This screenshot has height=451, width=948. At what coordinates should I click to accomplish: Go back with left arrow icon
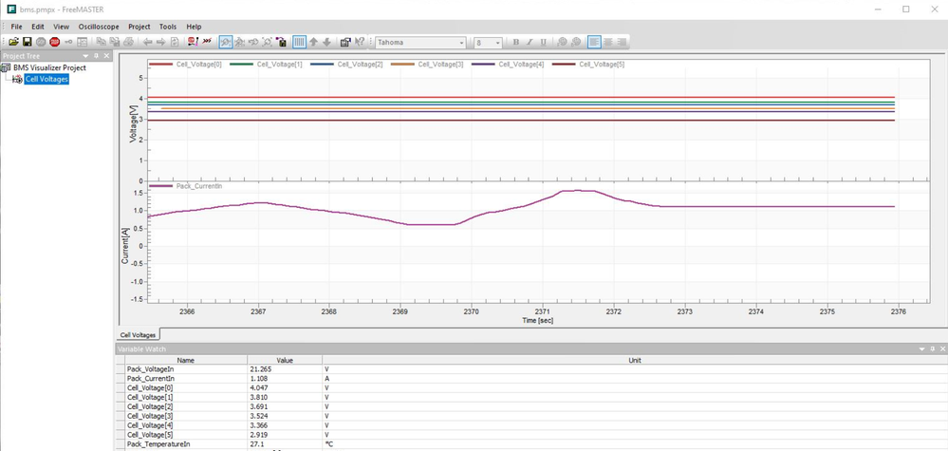(x=147, y=43)
